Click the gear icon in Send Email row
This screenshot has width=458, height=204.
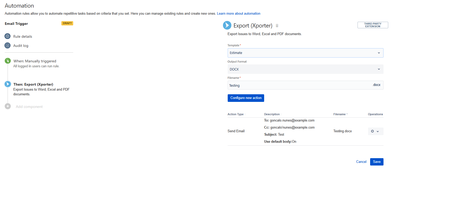pos(372,131)
